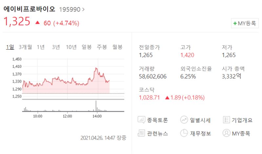Click the 기업개요 company overview icon

226,120
